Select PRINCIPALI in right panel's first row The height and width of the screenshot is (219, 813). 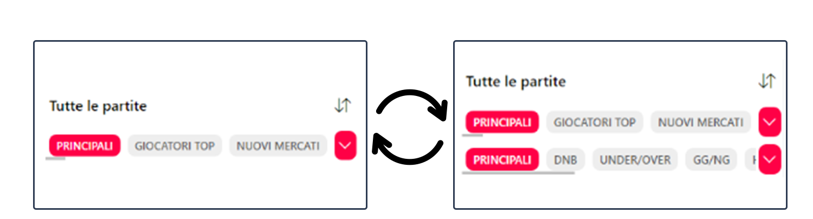[x=502, y=123]
